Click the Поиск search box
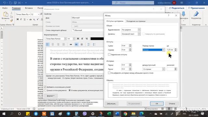Image resolution: width=208 pixels, height=117 pixels. pyautogui.click(x=133, y=3)
